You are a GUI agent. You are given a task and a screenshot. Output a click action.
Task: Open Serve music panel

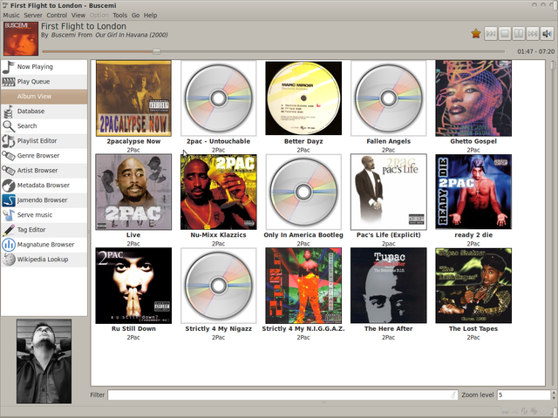[x=44, y=215]
